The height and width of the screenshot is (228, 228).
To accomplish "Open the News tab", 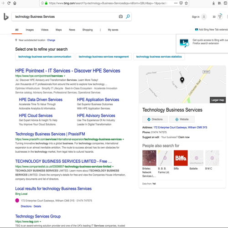I will pyautogui.click(x=72, y=30).
